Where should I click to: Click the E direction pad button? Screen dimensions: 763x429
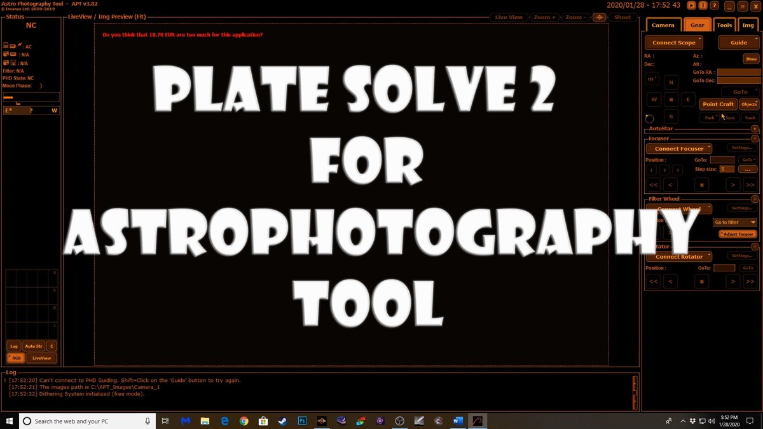point(687,99)
